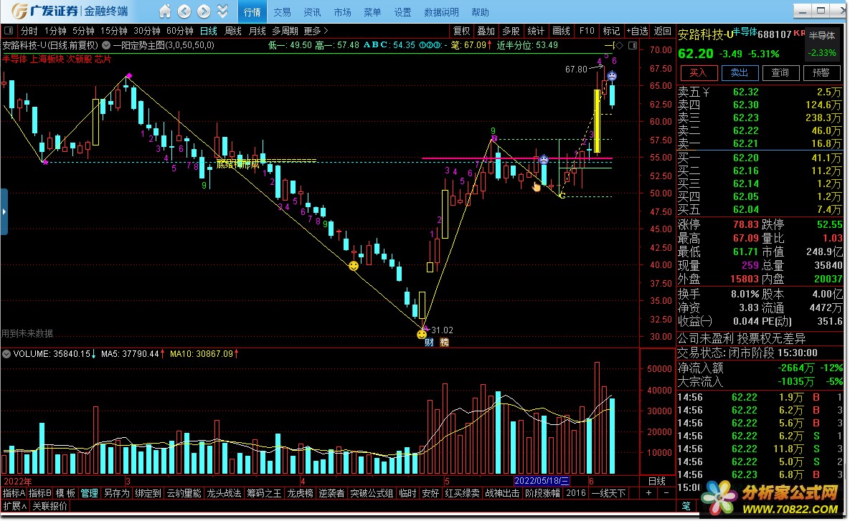Switch to 分时 intraday view
This screenshot has width=850, height=521.
29,31
